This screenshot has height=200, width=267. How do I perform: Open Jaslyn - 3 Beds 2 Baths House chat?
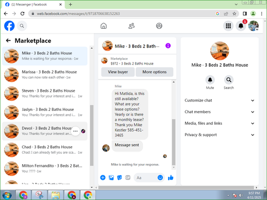pyautogui.click(x=45, y=112)
